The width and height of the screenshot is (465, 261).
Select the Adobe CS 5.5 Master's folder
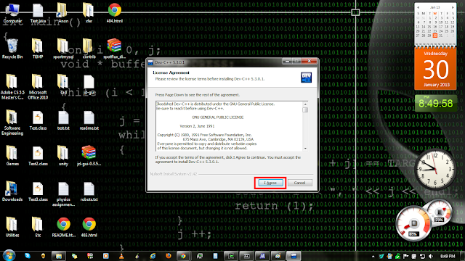12,86
